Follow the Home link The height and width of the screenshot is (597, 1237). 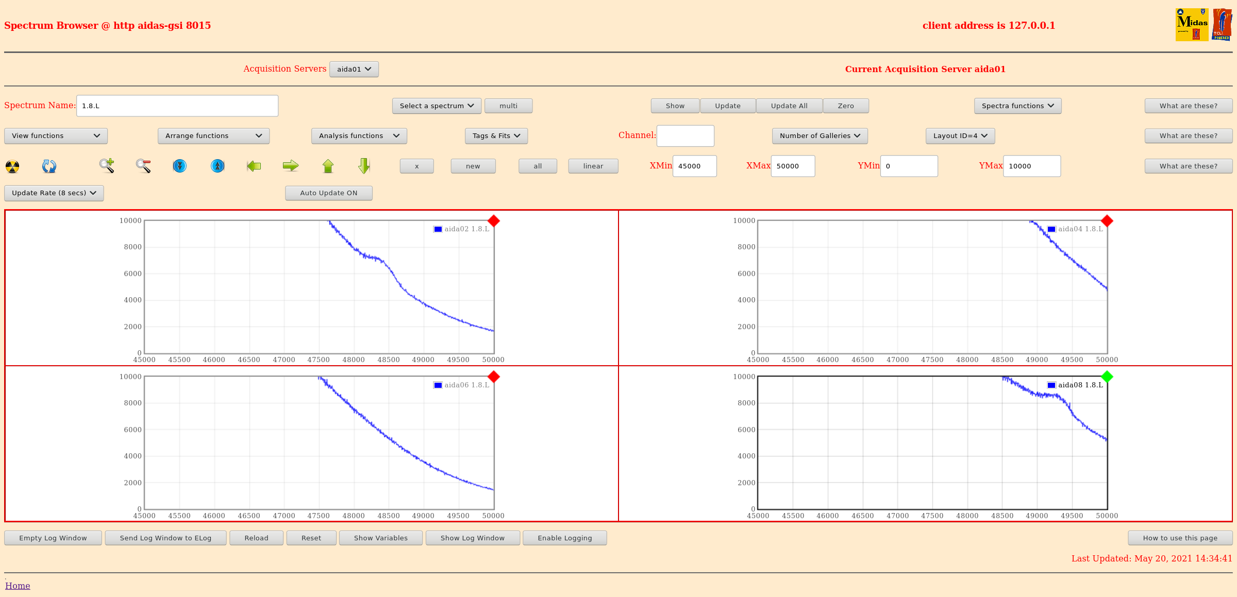coord(18,586)
